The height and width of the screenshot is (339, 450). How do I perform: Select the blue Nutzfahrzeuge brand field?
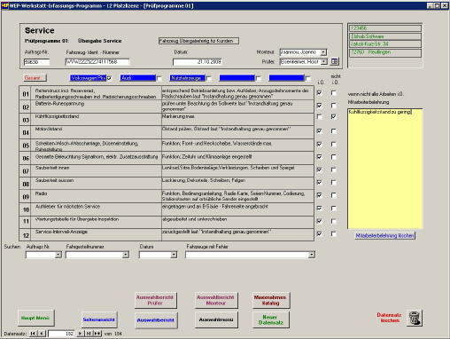point(187,78)
